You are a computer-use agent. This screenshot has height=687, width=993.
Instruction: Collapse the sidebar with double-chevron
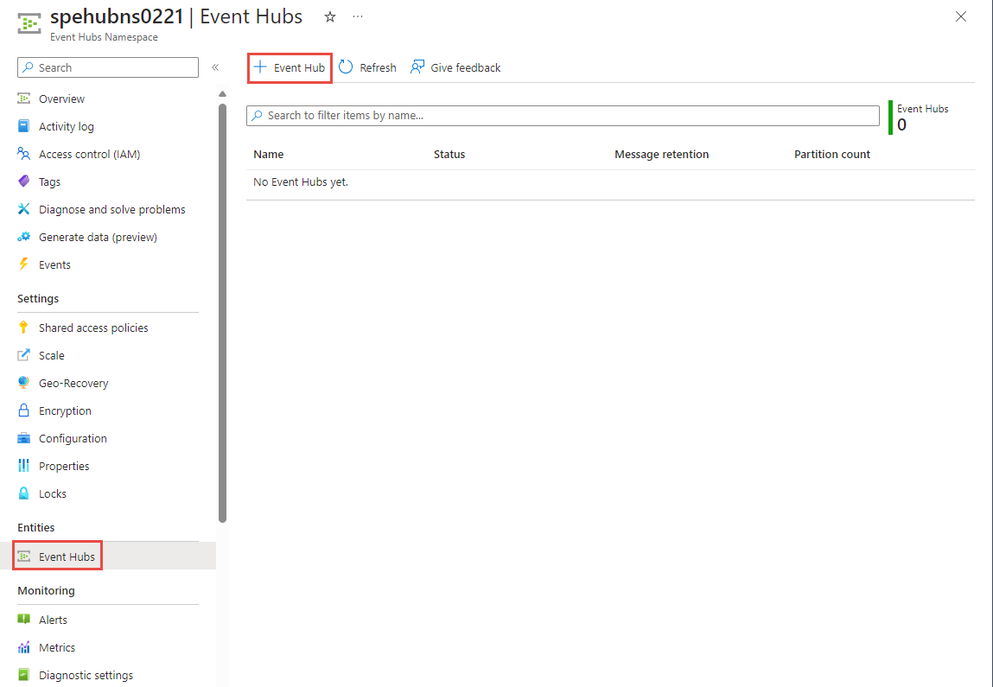215,67
